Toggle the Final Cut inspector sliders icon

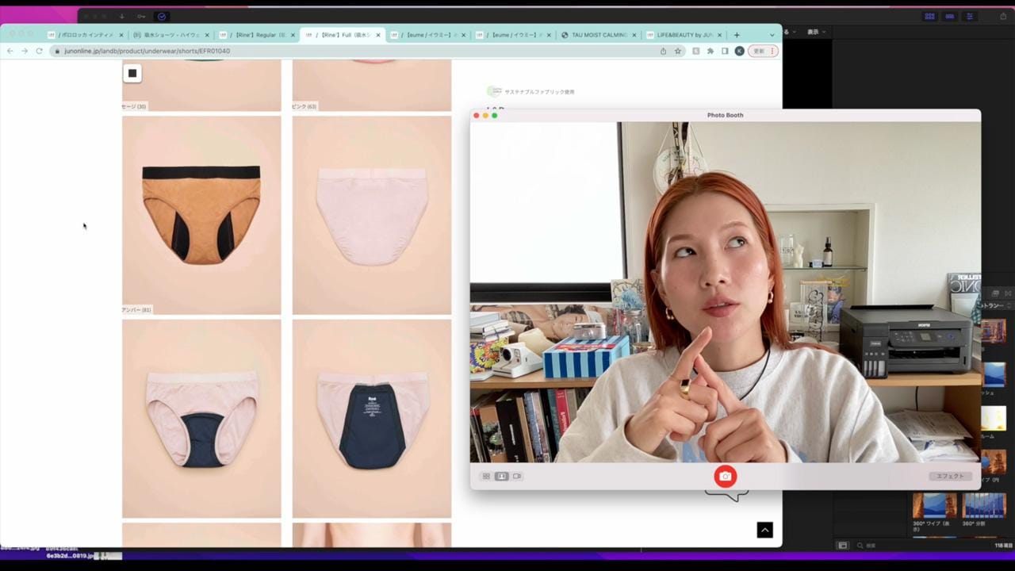(x=969, y=16)
